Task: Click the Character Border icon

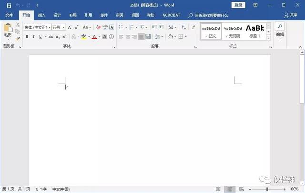Action: tap(112, 28)
